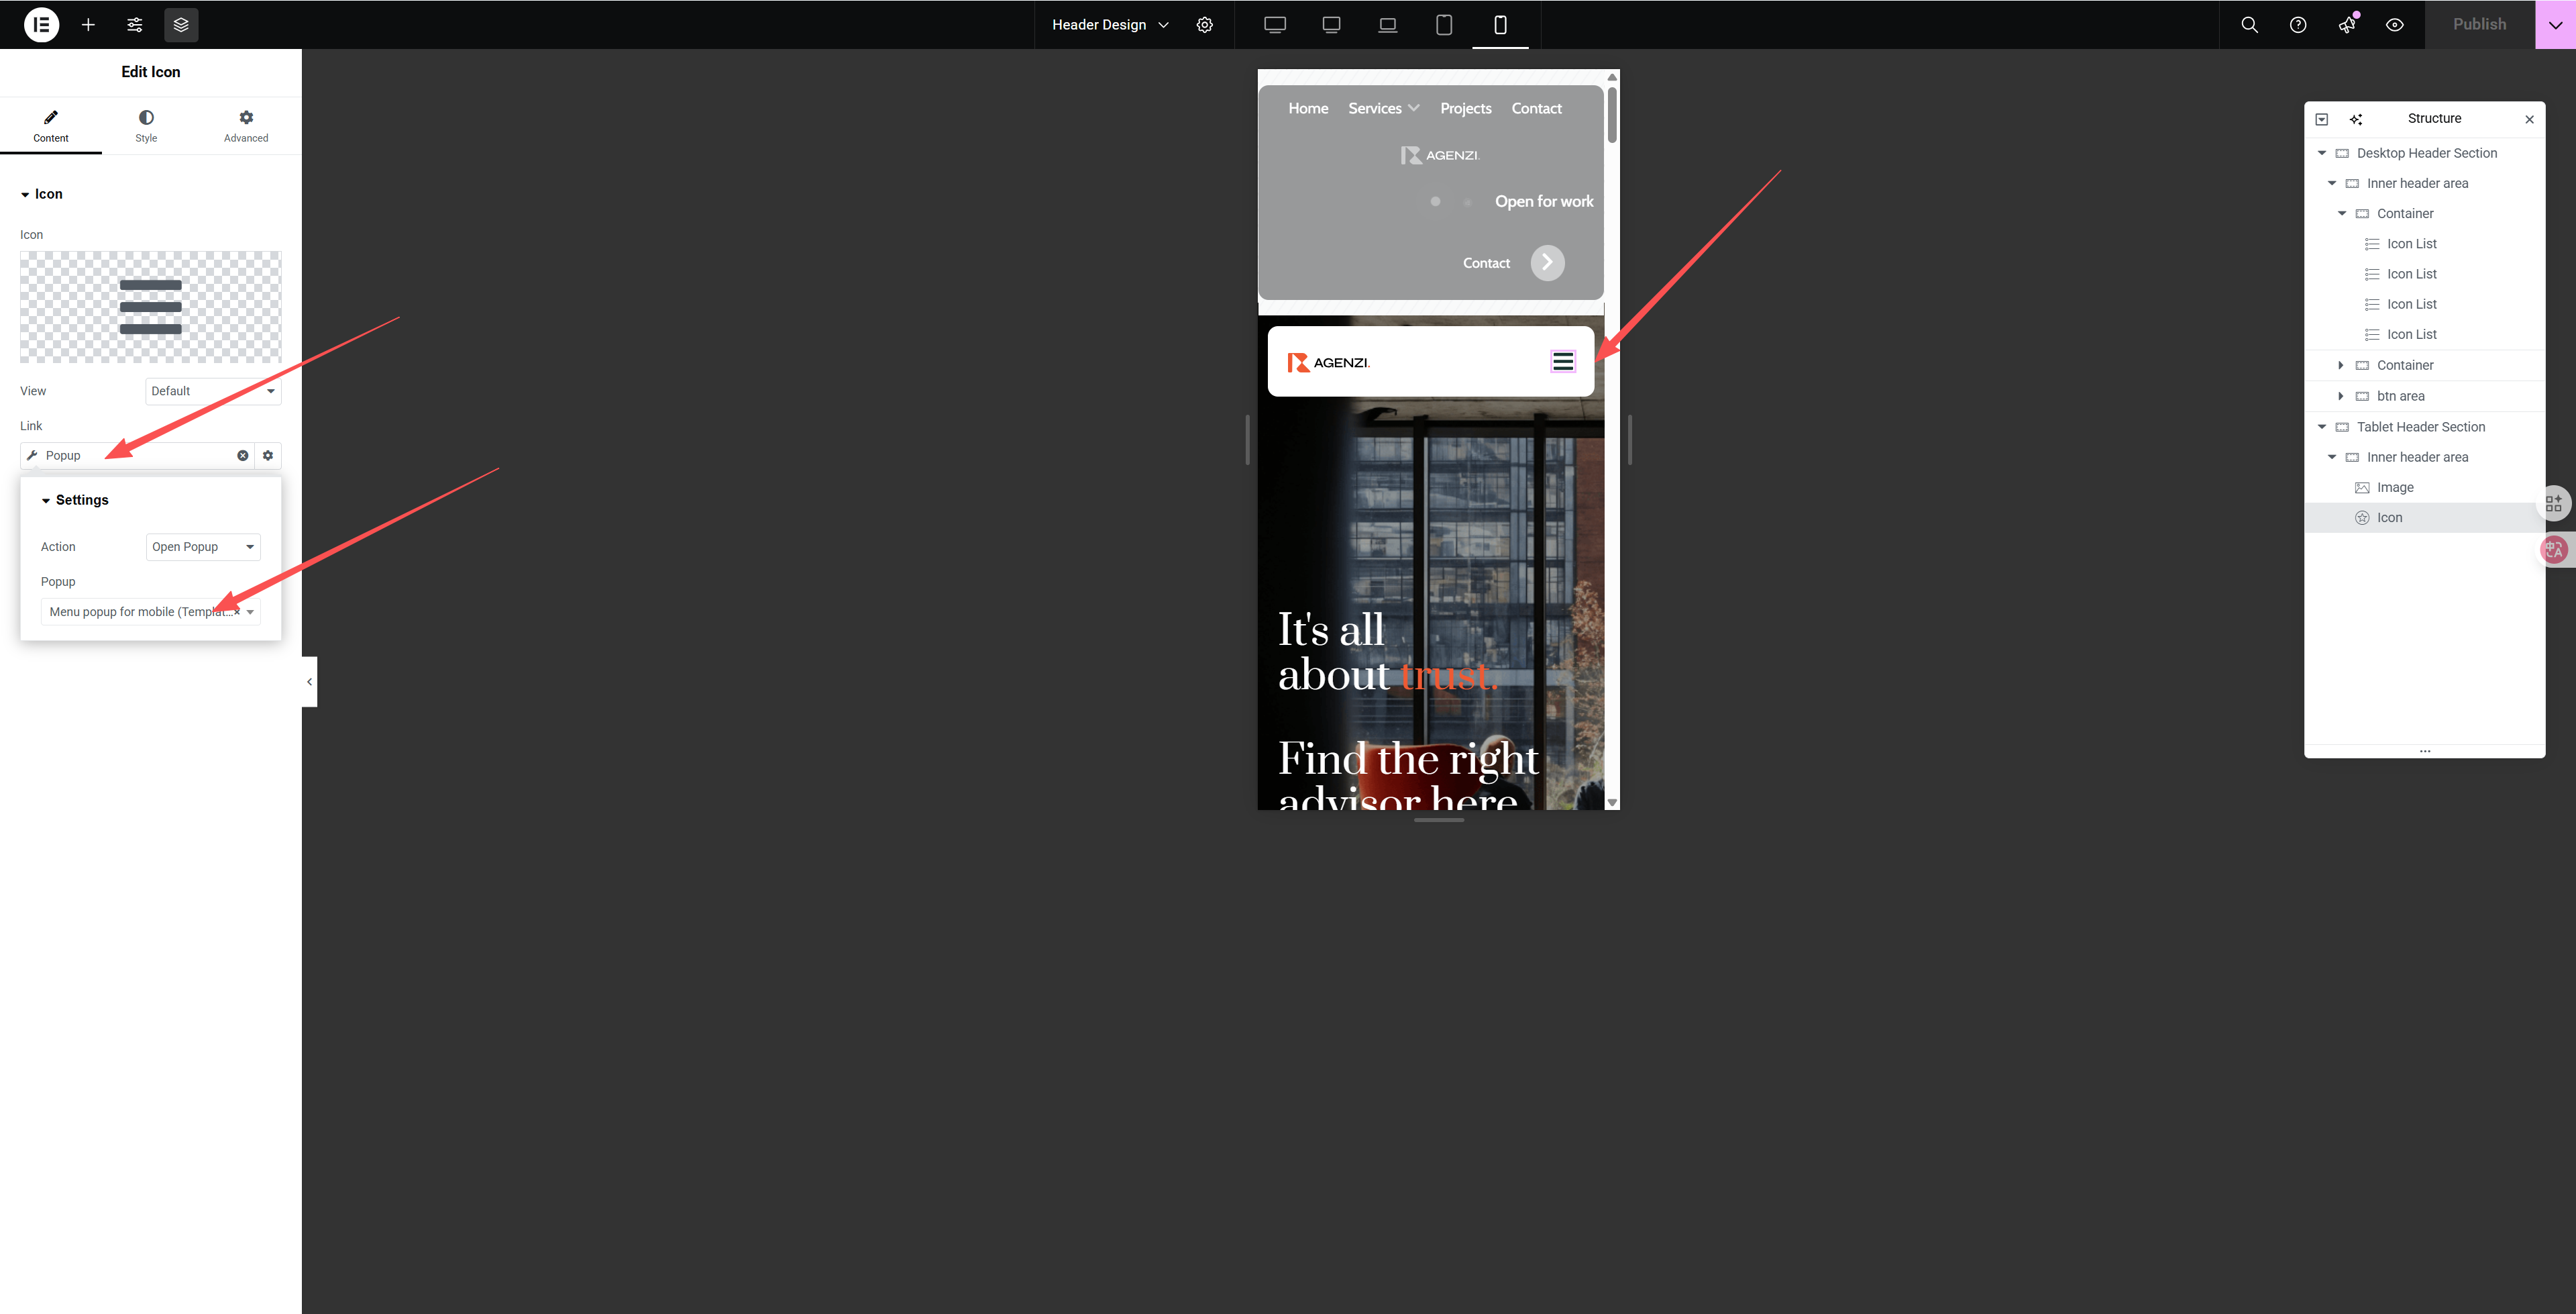Open page settings gear icon
Image resolution: width=2576 pixels, height=1314 pixels.
(x=1205, y=25)
